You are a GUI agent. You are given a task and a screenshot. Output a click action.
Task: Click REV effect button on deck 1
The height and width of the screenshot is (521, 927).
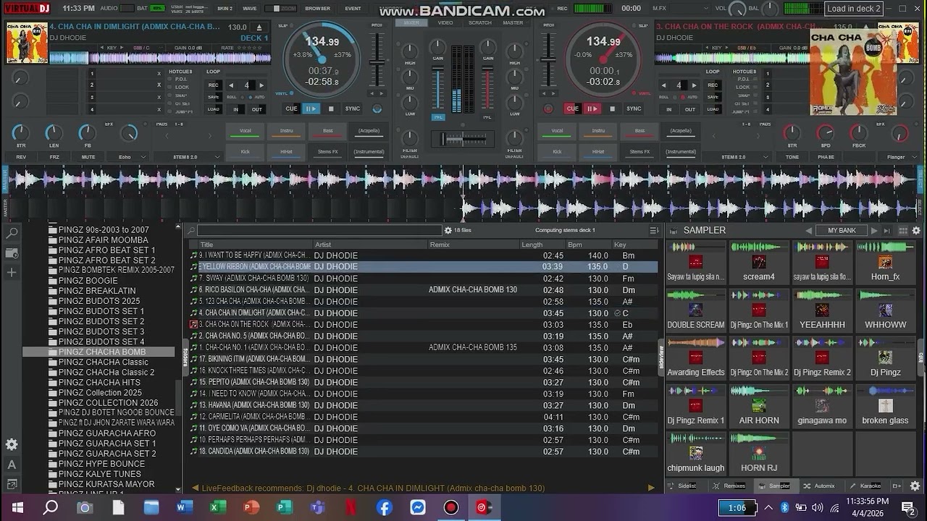click(21, 157)
